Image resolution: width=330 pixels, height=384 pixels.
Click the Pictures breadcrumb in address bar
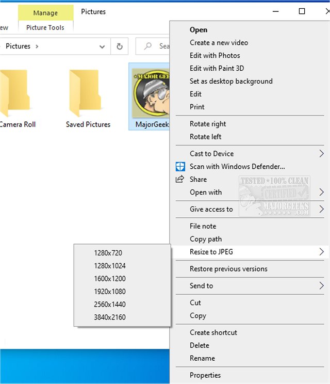[18, 46]
